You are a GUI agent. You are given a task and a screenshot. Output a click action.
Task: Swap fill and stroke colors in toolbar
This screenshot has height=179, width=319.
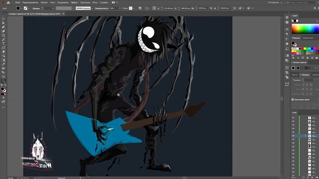click(5, 86)
